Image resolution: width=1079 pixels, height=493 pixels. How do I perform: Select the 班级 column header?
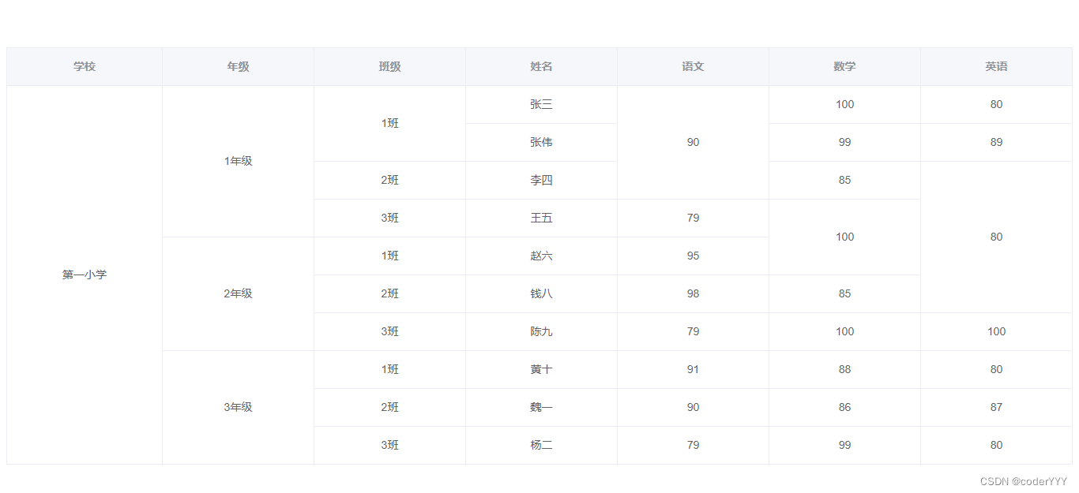(x=389, y=67)
